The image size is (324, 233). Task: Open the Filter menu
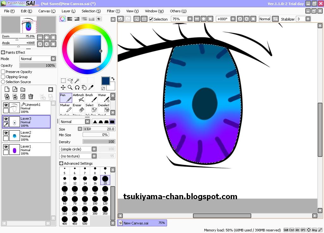point(114,11)
